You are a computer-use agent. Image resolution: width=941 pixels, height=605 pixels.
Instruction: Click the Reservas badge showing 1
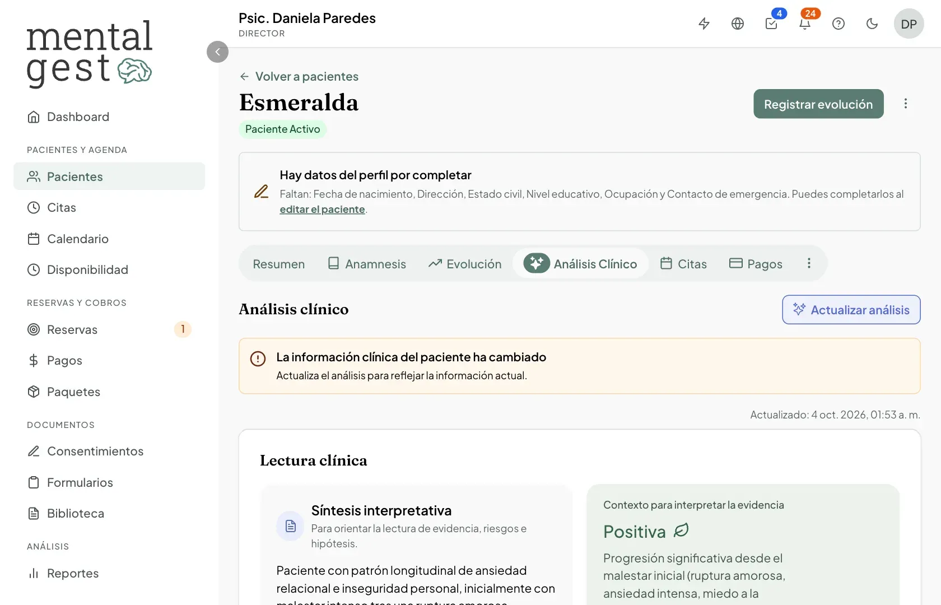coord(183,329)
